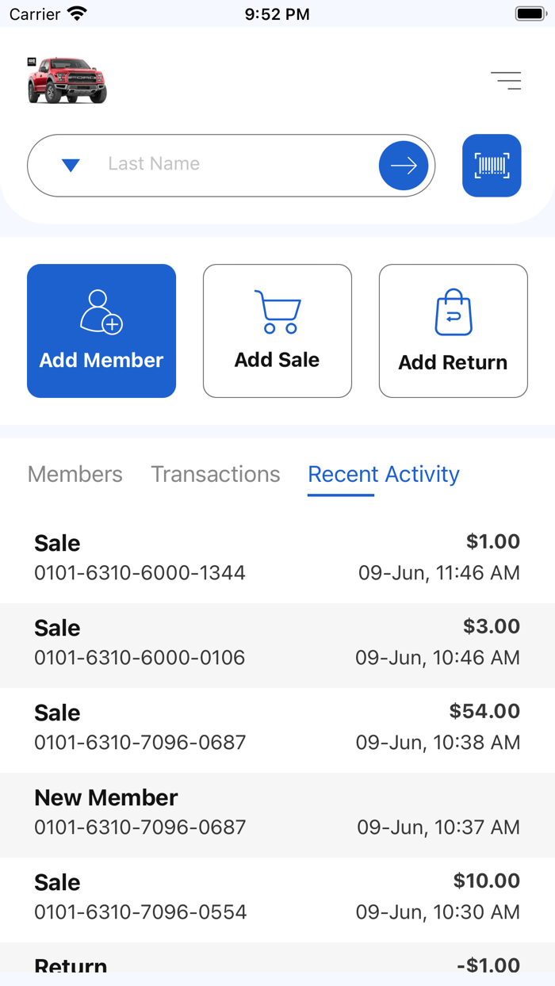This screenshot has width=555, height=986.
Task: Switch to the Transactions tab
Action: [x=216, y=474]
